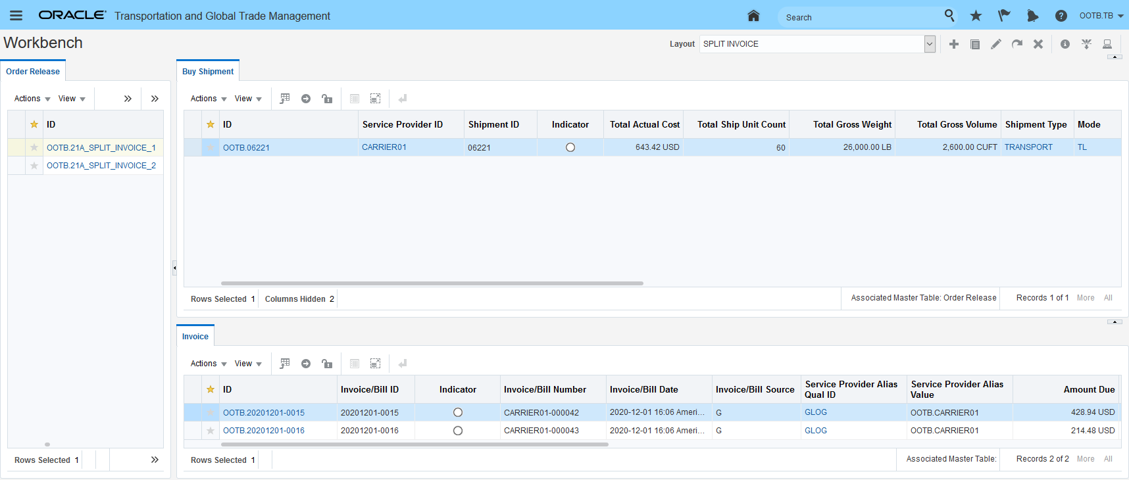Delete layout using the X icon
The height and width of the screenshot is (480, 1129).
1038,44
